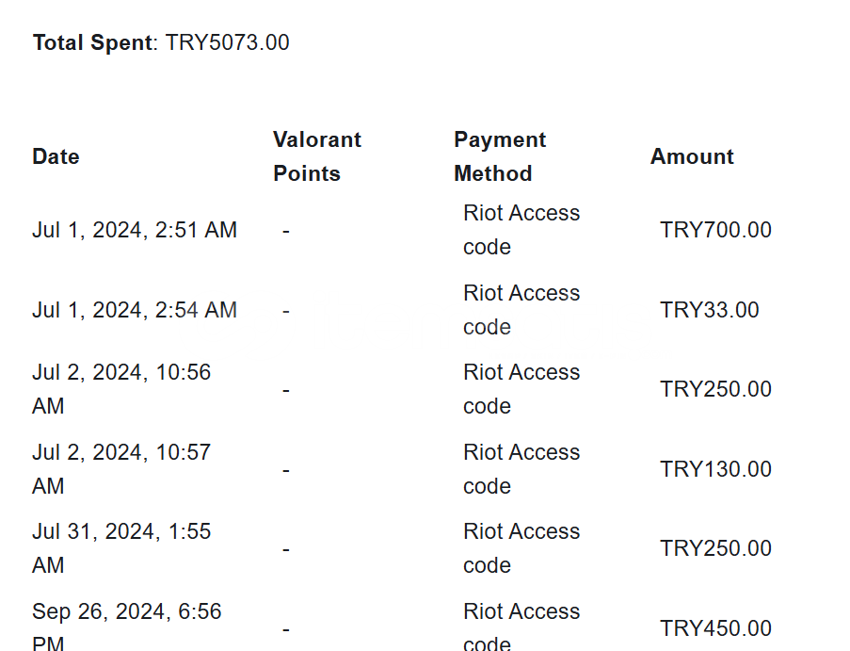Click the Valorant Points column header

317,156
